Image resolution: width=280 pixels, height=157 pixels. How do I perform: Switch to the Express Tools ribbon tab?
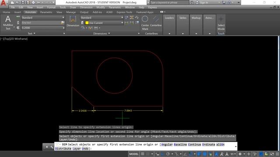(124, 12)
